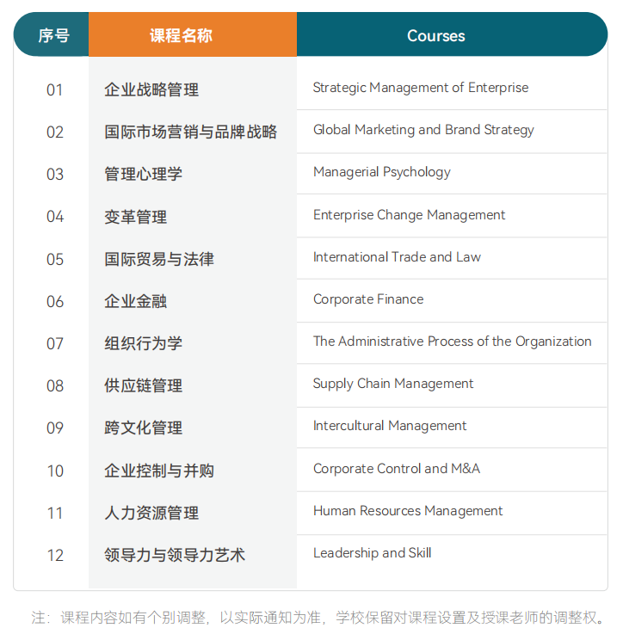The image size is (623, 634).
Task: Click Supply Chain Management text
Action: (x=392, y=384)
